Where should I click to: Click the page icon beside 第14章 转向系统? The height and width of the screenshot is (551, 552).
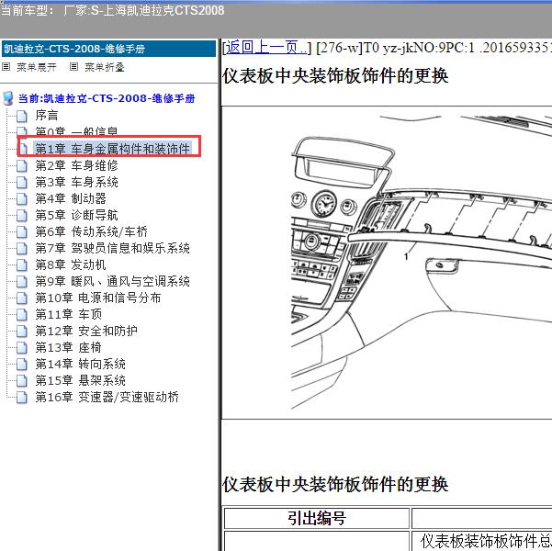pos(22,365)
